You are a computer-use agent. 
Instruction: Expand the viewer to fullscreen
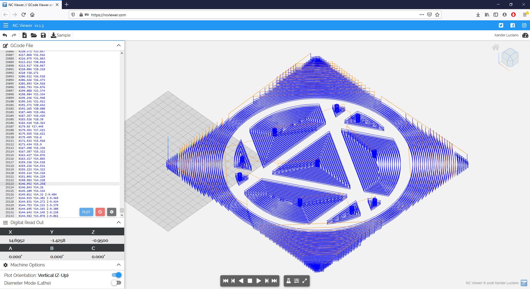click(x=305, y=281)
